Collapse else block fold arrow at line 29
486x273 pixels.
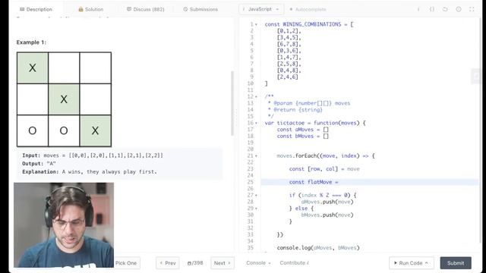(x=257, y=209)
